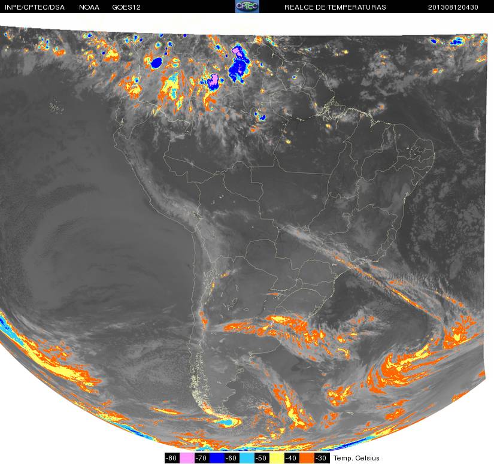Click the light blue legend swatch
The image size is (494, 464).
pyautogui.click(x=247, y=458)
